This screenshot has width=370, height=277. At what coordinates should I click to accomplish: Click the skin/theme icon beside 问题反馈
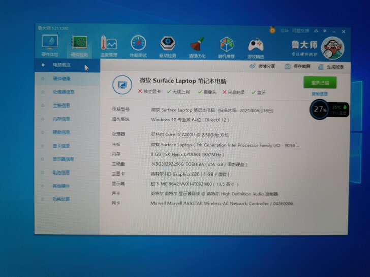[316, 31]
